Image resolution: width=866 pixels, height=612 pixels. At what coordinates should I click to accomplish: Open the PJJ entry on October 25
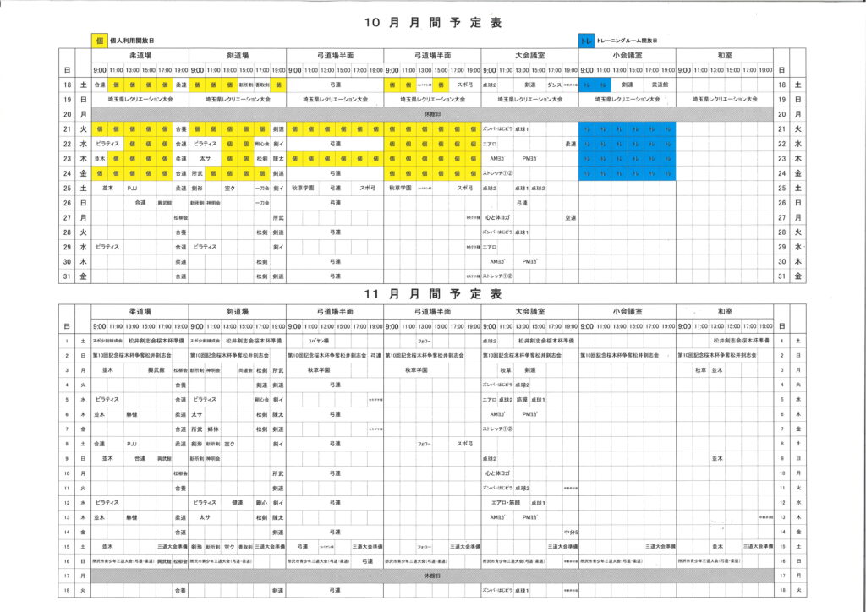[132, 188]
